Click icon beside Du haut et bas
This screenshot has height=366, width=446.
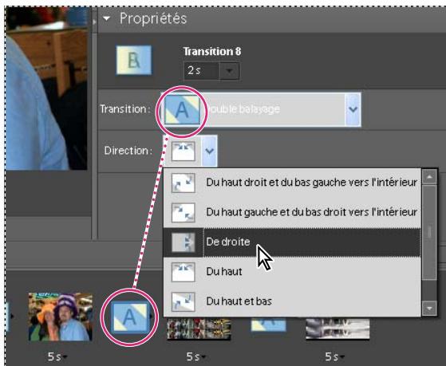[x=184, y=301]
